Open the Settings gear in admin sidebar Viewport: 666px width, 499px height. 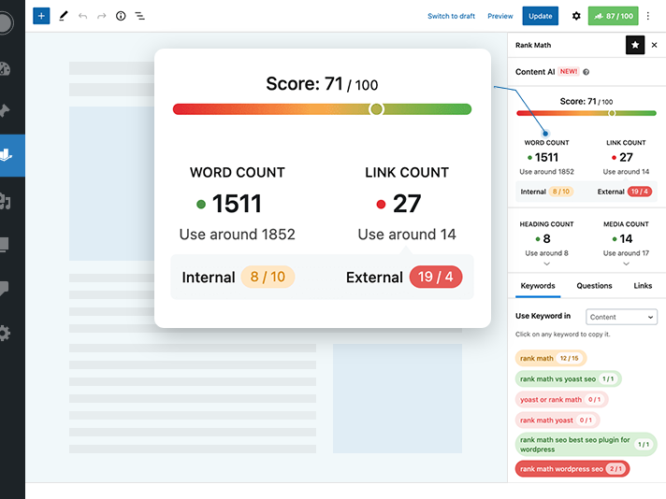pos(5,333)
